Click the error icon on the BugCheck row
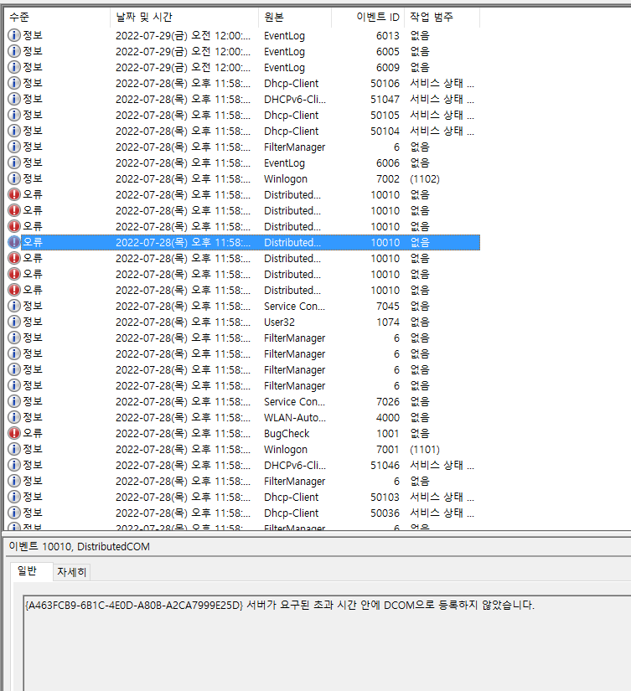The image size is (631, 691). (14, 433)
